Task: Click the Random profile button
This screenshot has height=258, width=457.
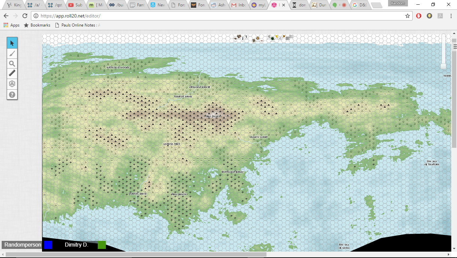Action: [x=398, y=3]
